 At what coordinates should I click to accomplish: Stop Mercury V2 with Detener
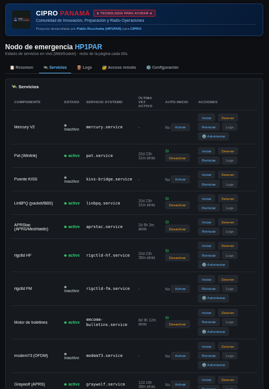tap(228, 118)
